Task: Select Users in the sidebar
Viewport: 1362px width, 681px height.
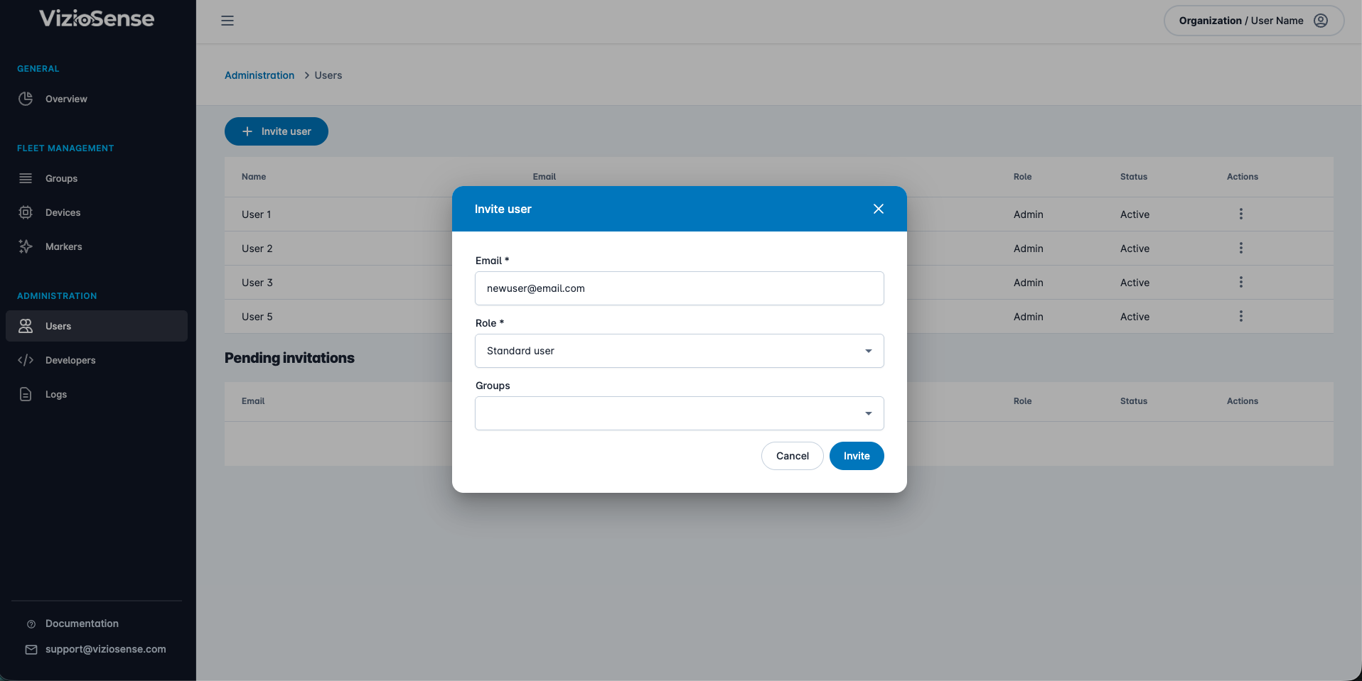Action: 97,326
